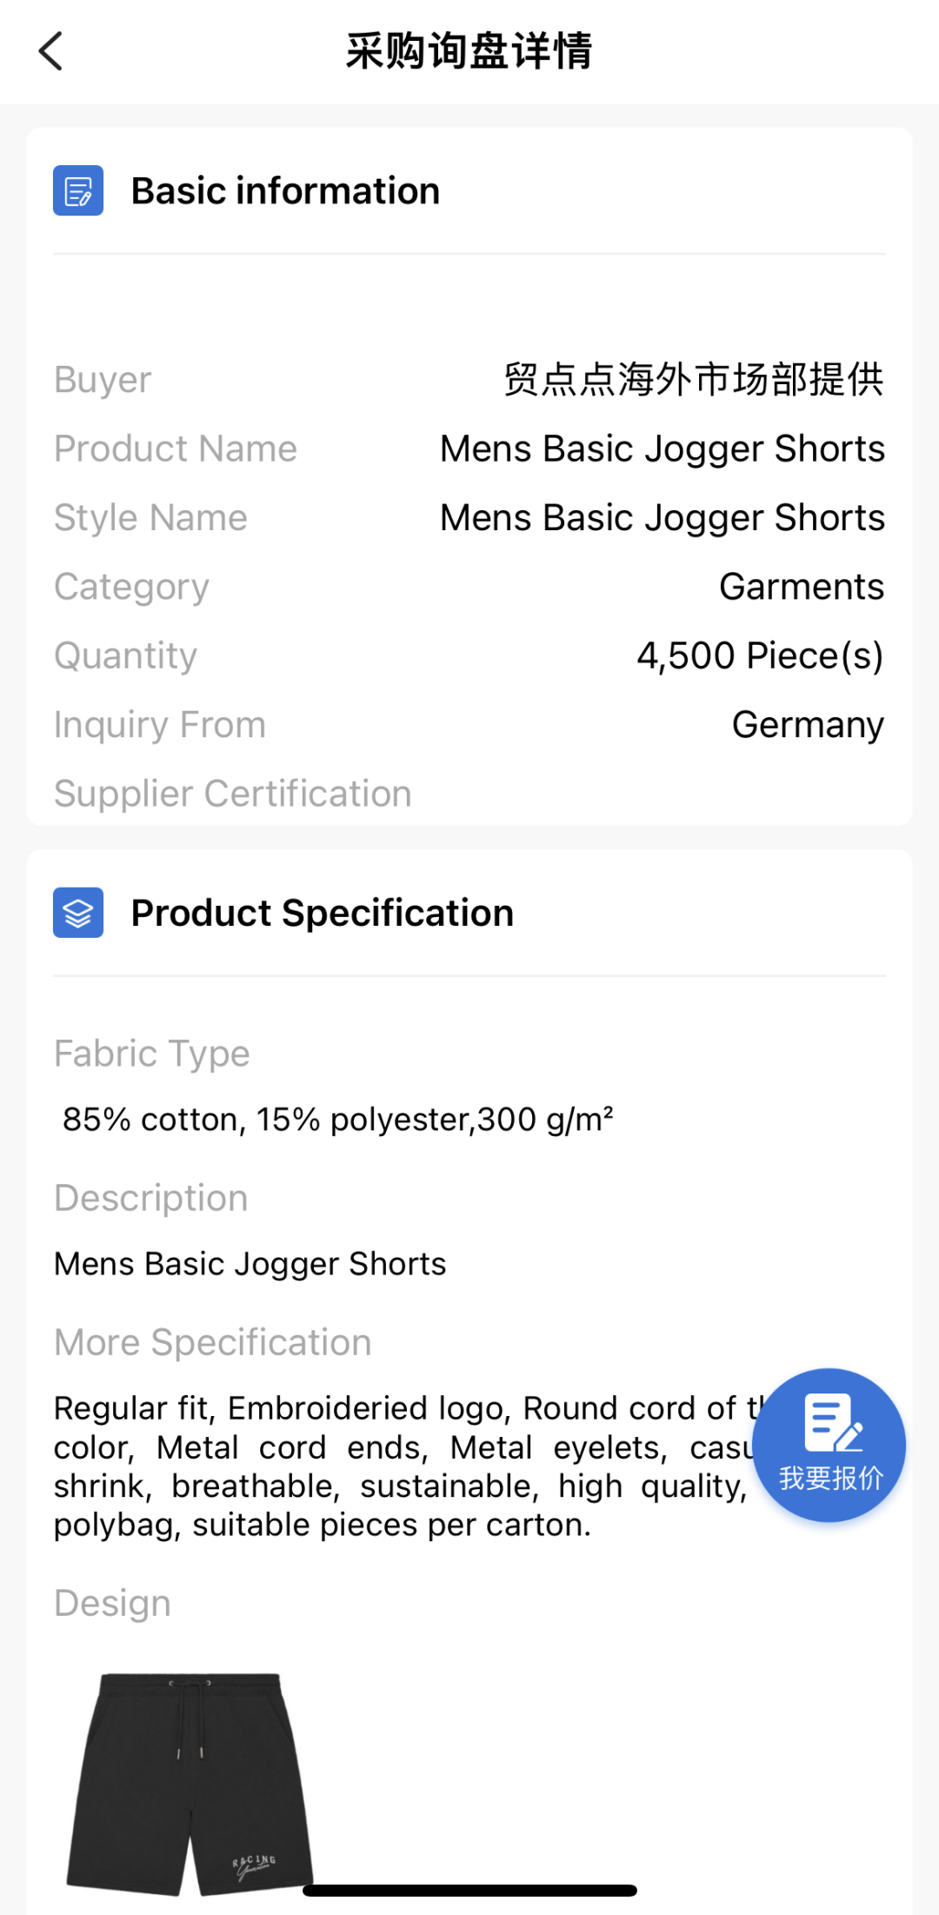
Task: Click the Basic information document icon
Action: click(78, 190)
